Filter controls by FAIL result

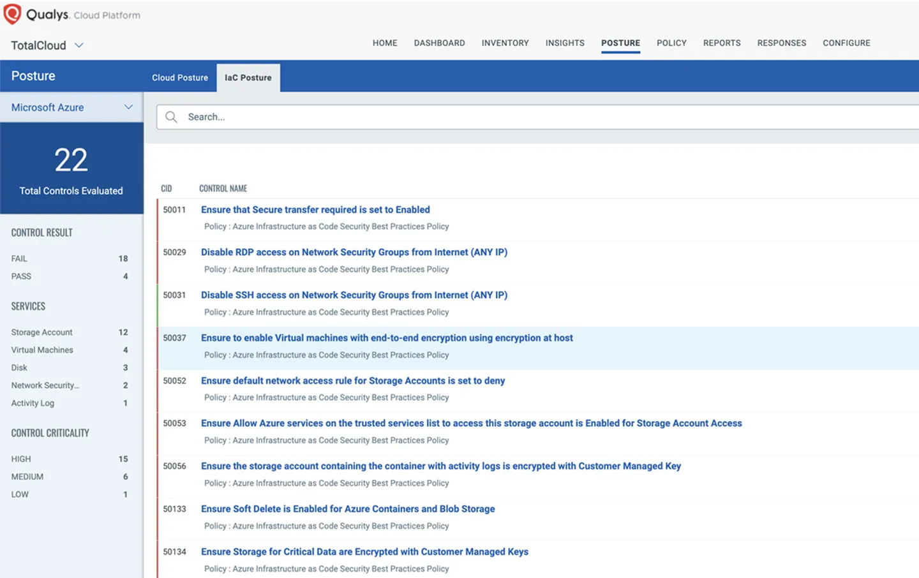(19, 258)
